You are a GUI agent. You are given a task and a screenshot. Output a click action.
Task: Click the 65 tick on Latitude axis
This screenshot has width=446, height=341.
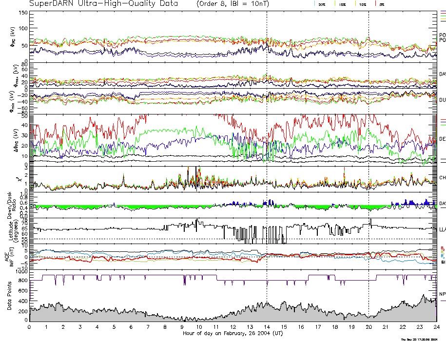pos(25,228)
